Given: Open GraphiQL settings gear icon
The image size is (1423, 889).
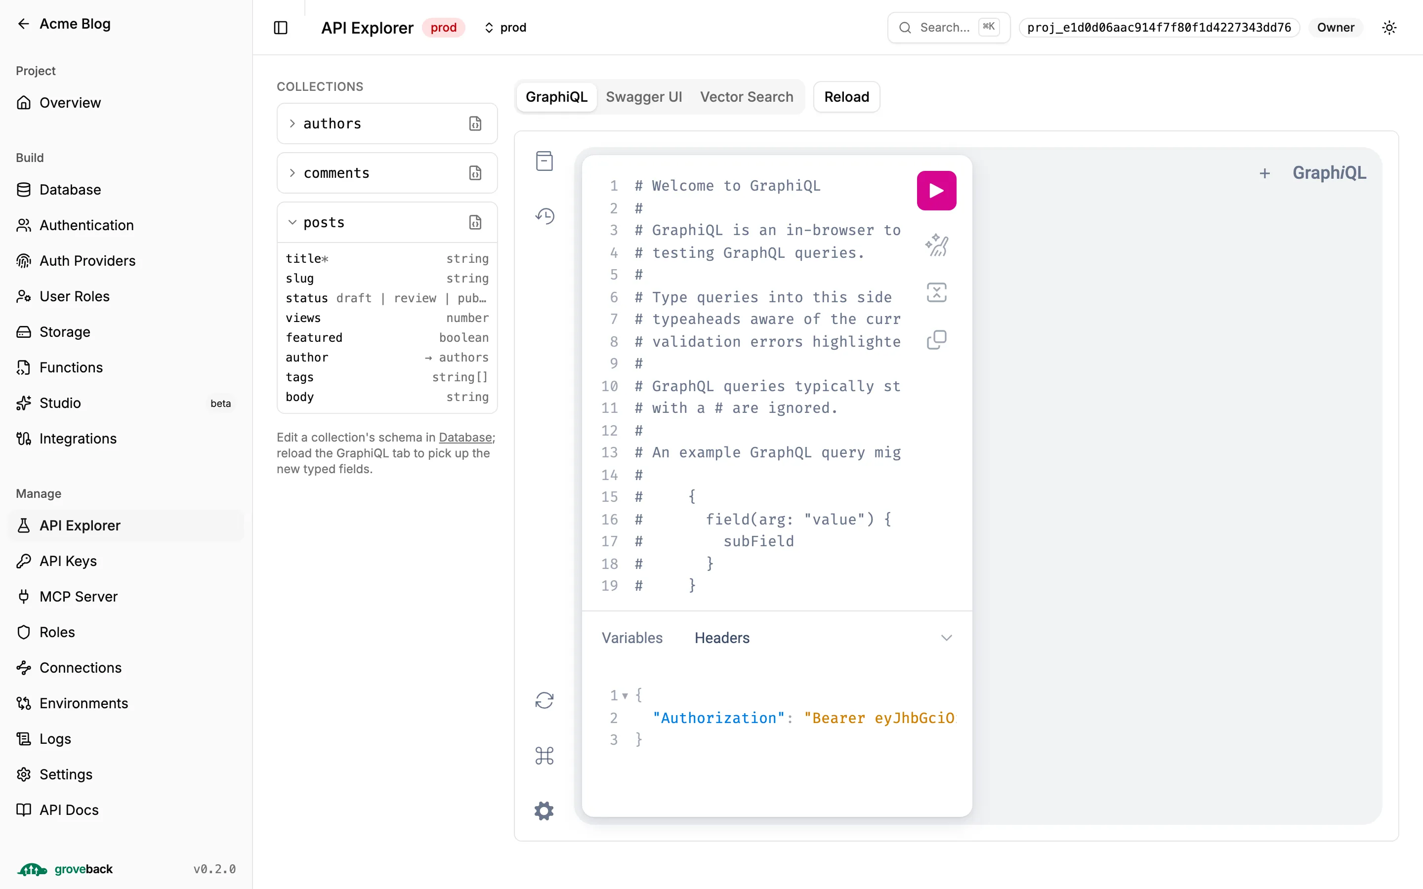Looking at the screenshot, I should [544, 811].
